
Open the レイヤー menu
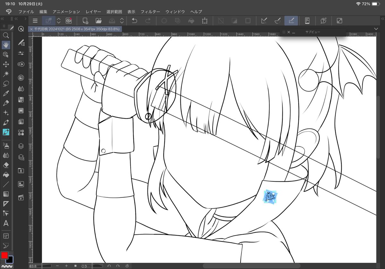[93, 12]
